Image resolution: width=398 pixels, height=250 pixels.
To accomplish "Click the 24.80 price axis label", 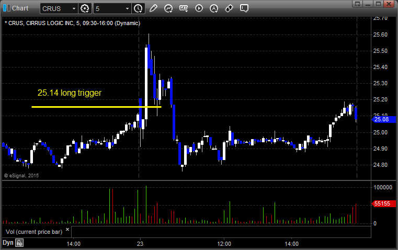I will click(x=380, y=165).
